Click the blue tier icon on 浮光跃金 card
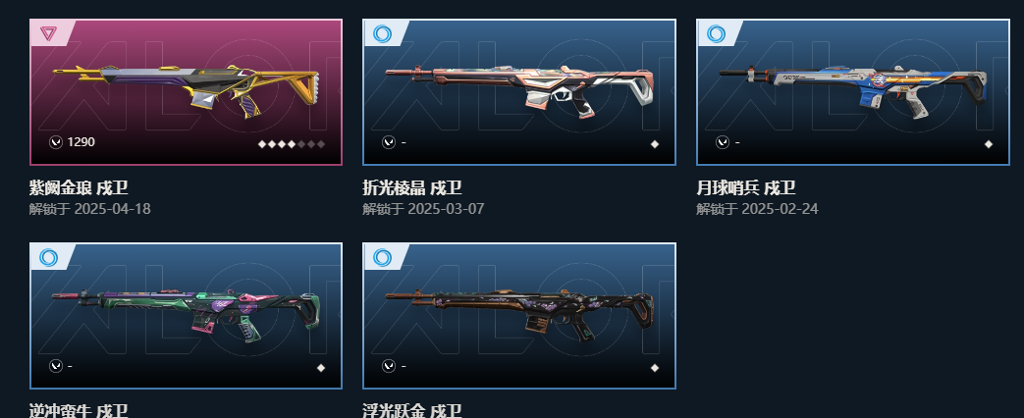 (382, 257)
